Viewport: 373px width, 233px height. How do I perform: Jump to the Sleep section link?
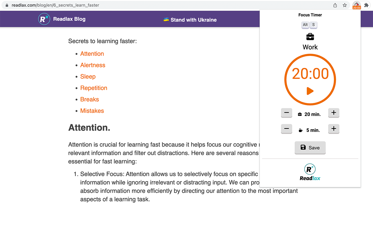point(88,77)
